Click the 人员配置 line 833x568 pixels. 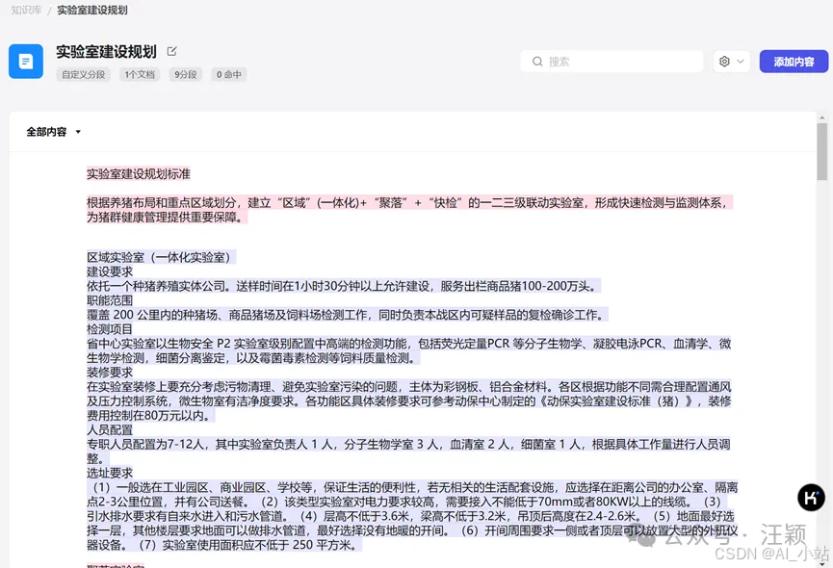110,429
